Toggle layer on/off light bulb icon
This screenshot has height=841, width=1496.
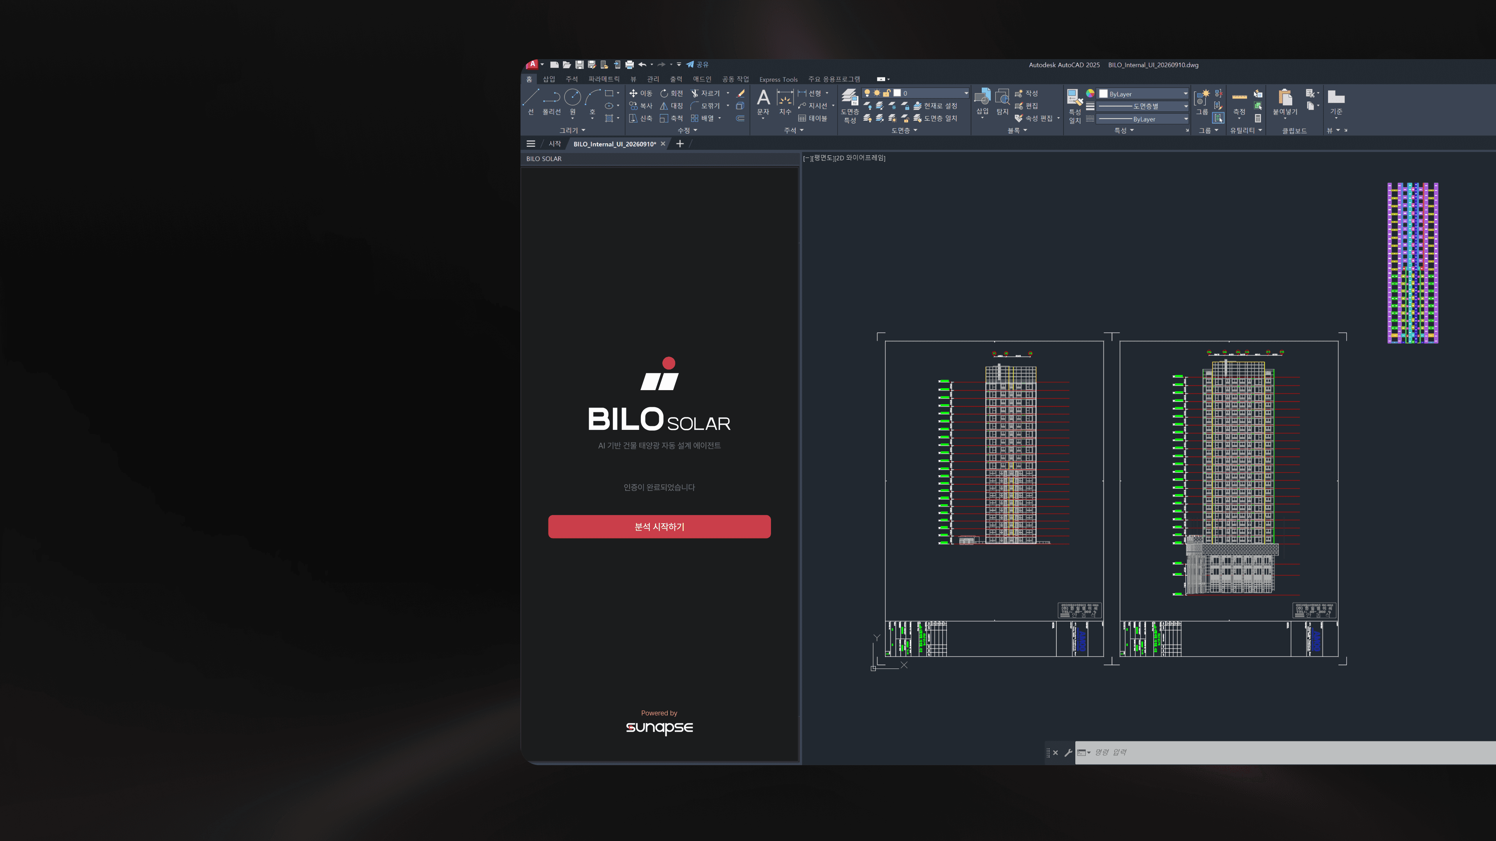867,93
